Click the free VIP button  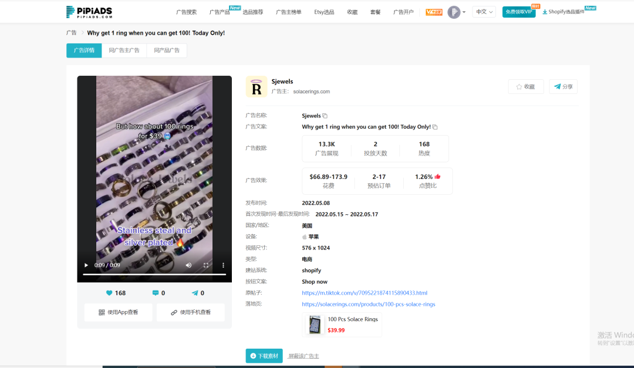pos(519,12)
